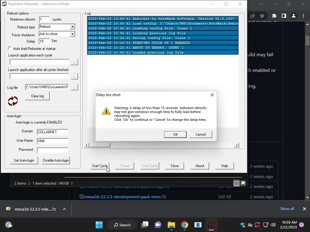Toggle Chrome side panel icon
The image size is (310, 232).
[284, 16]
